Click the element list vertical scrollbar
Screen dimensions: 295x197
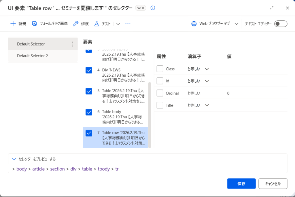(149, 115)
